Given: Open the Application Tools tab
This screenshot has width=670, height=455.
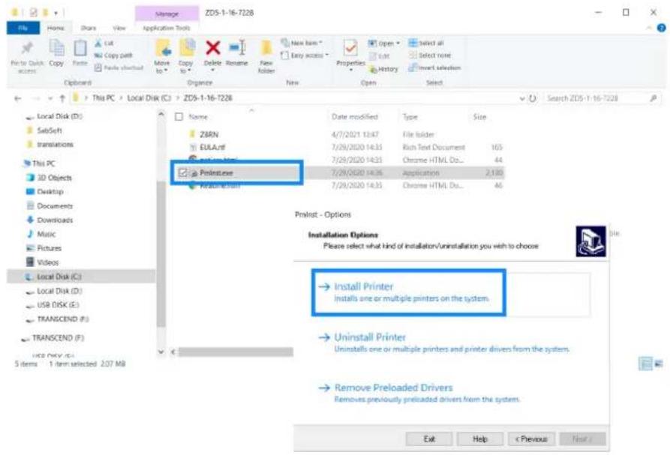Looking at the screenshot, I should click(167, 28).
